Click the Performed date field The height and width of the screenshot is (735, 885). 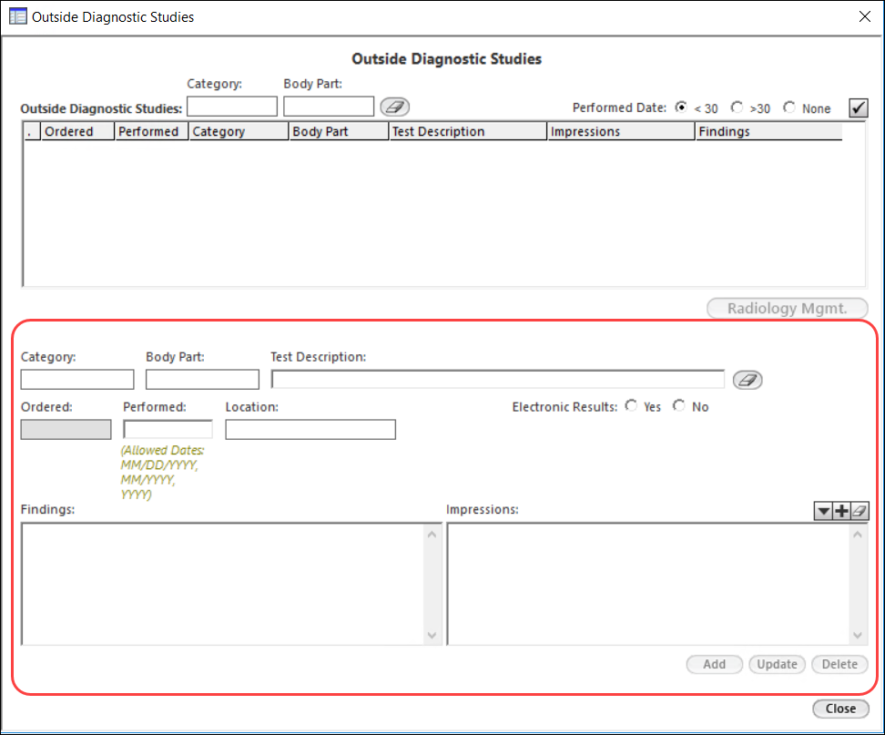click(168, 429)
